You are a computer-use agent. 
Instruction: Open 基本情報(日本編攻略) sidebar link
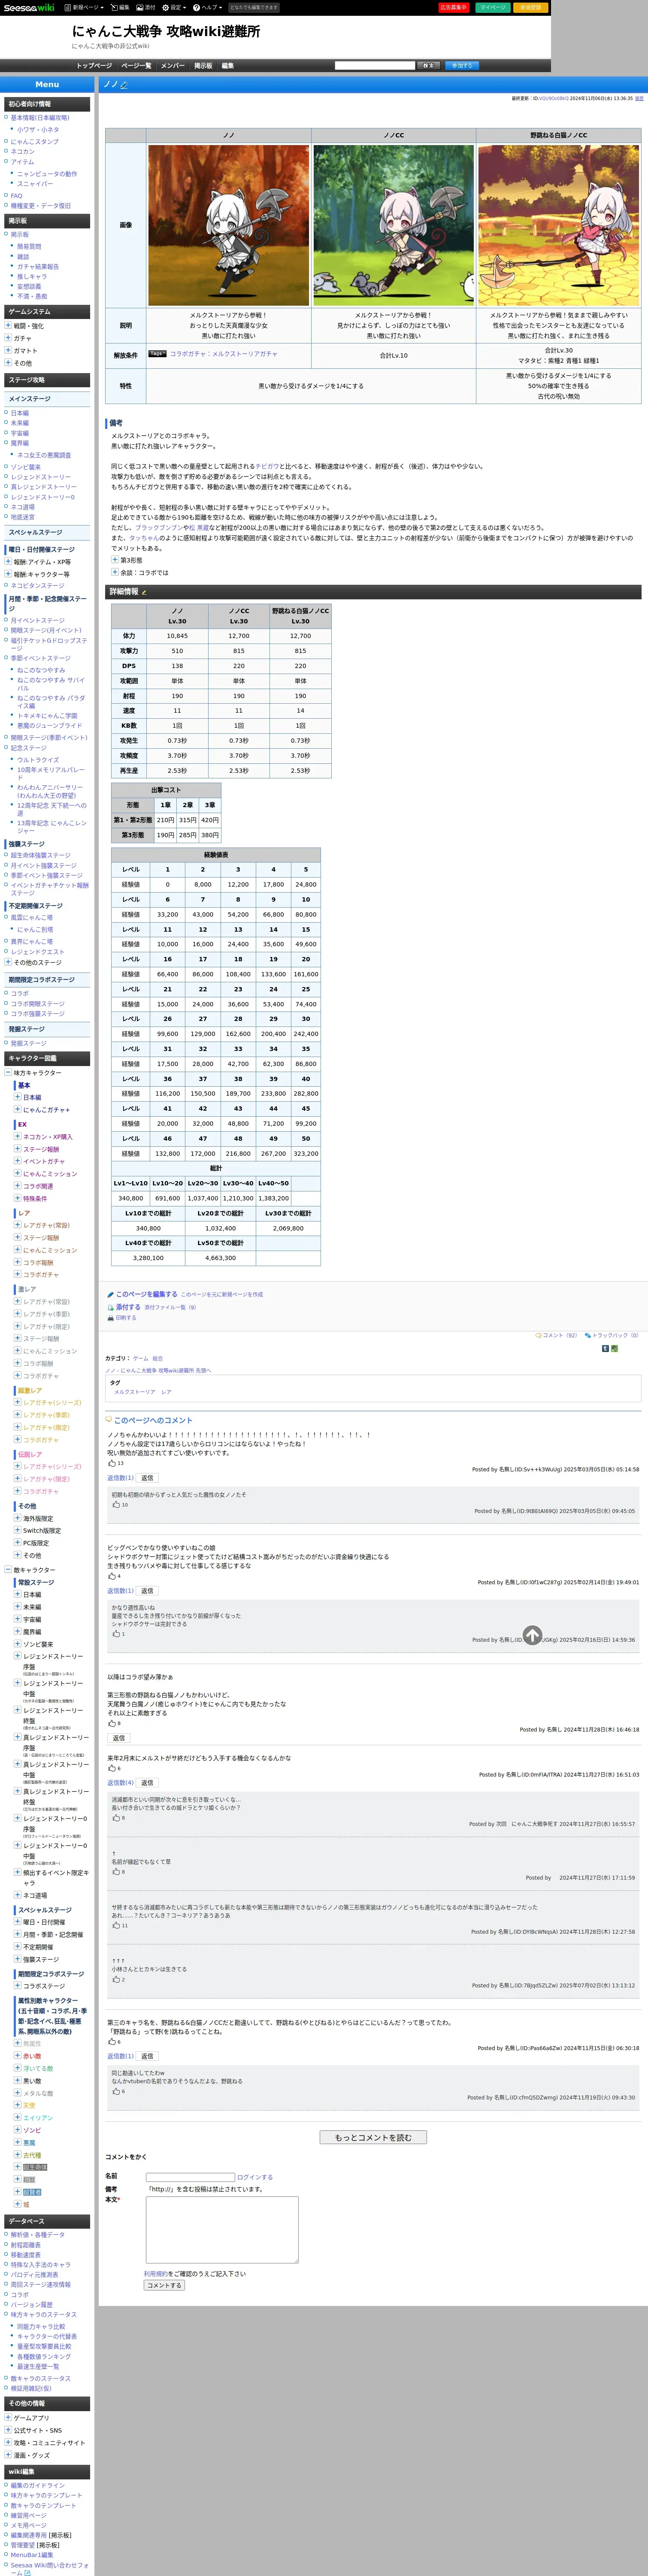click(x=40, y=117)
